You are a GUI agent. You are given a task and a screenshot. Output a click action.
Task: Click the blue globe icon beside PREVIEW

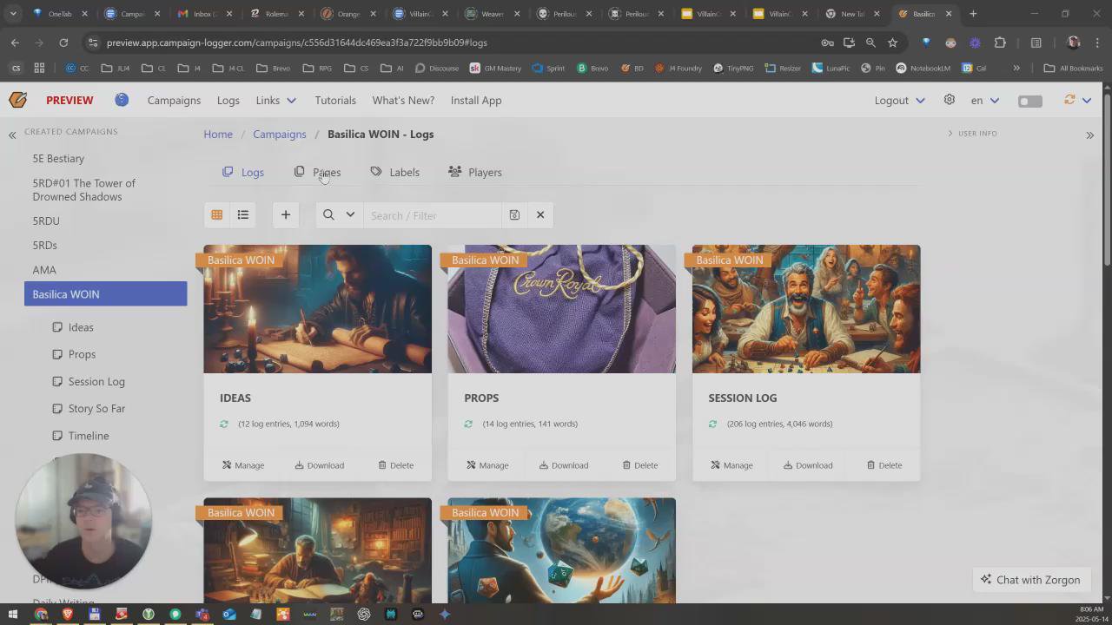coord(122,100)
